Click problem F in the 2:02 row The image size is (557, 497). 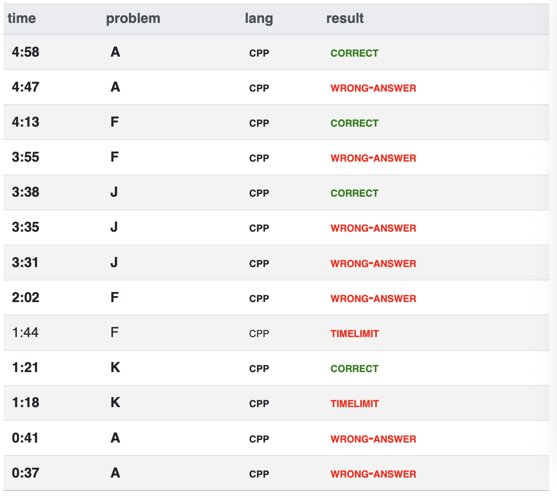click(114, 298)
